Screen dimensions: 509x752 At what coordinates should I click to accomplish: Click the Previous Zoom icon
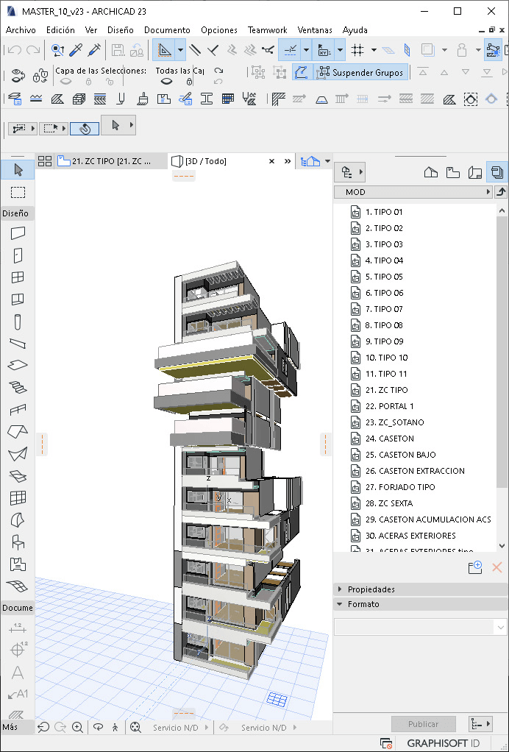pos(43,728)
